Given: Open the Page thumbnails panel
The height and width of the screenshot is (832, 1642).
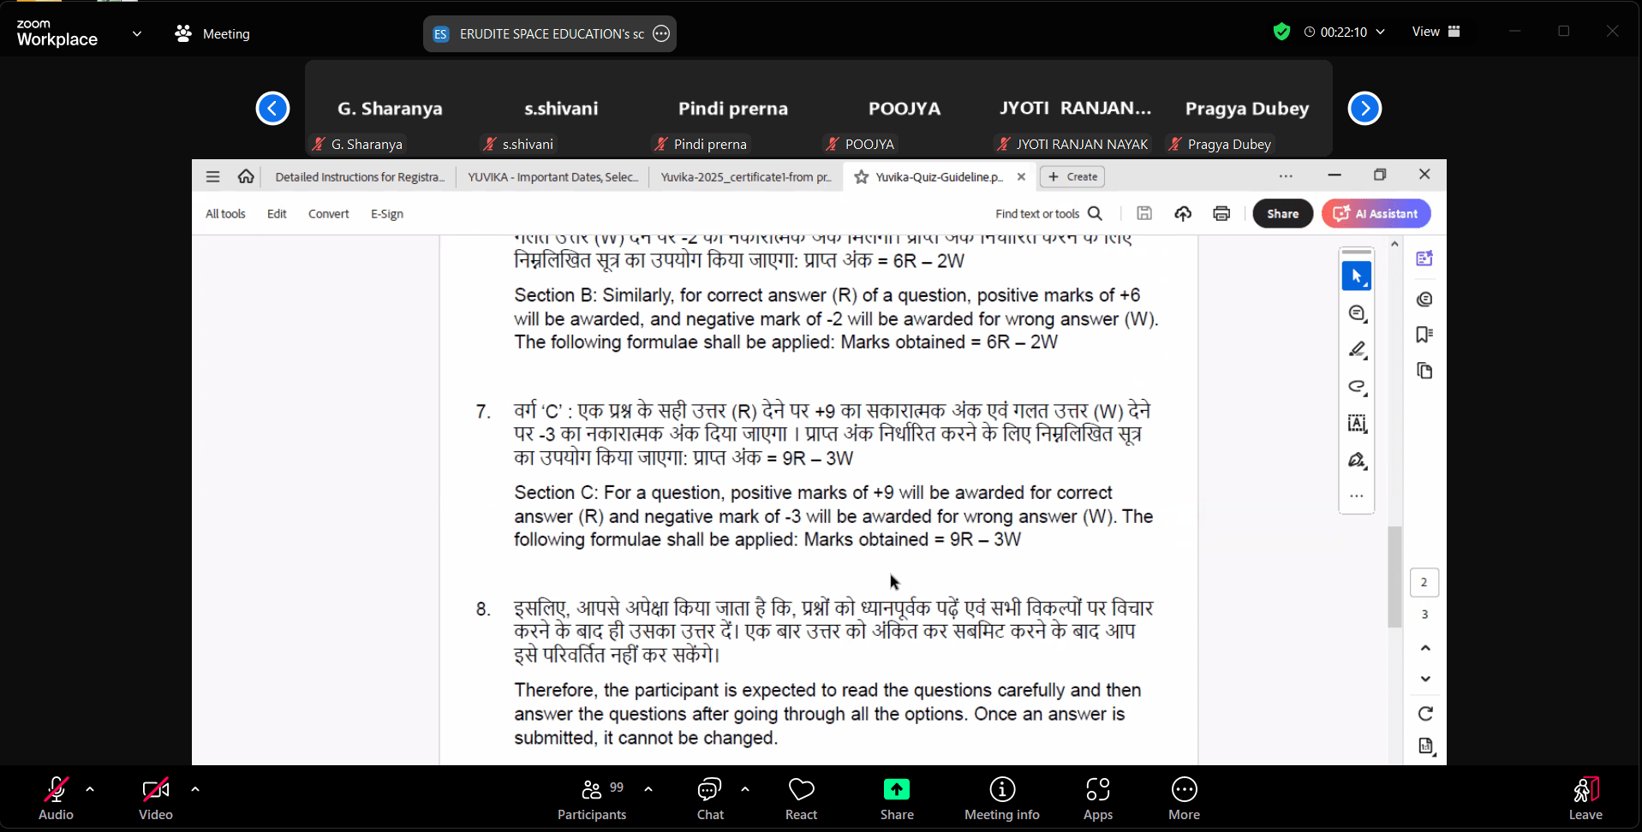Looking at the screenshot, I should tap(1424, 371).
